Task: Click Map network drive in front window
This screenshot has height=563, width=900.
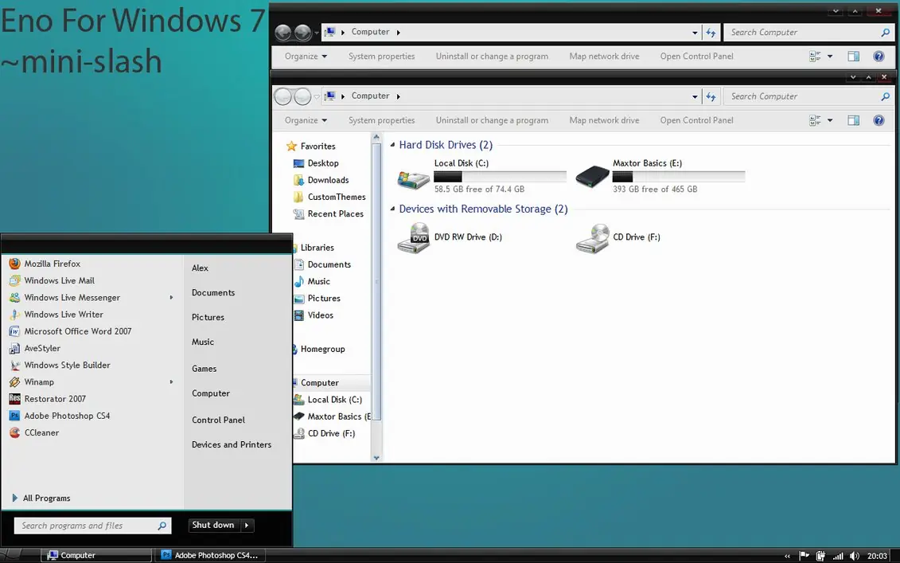Action: point(604,120)
